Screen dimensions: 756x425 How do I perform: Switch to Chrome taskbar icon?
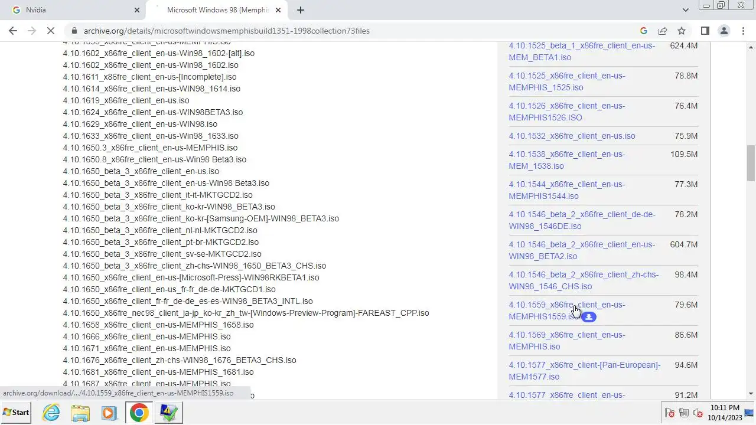pyautogui.click(x=139, y=413)
